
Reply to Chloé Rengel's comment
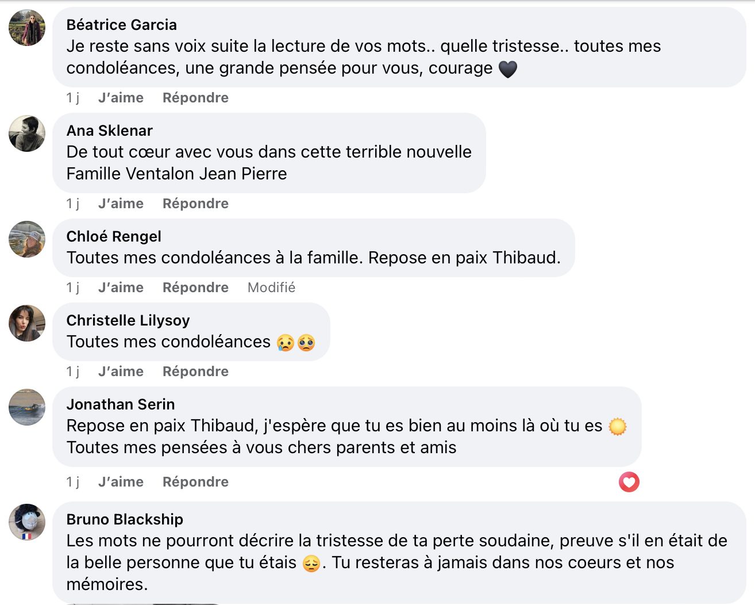[x=195, y=288]
